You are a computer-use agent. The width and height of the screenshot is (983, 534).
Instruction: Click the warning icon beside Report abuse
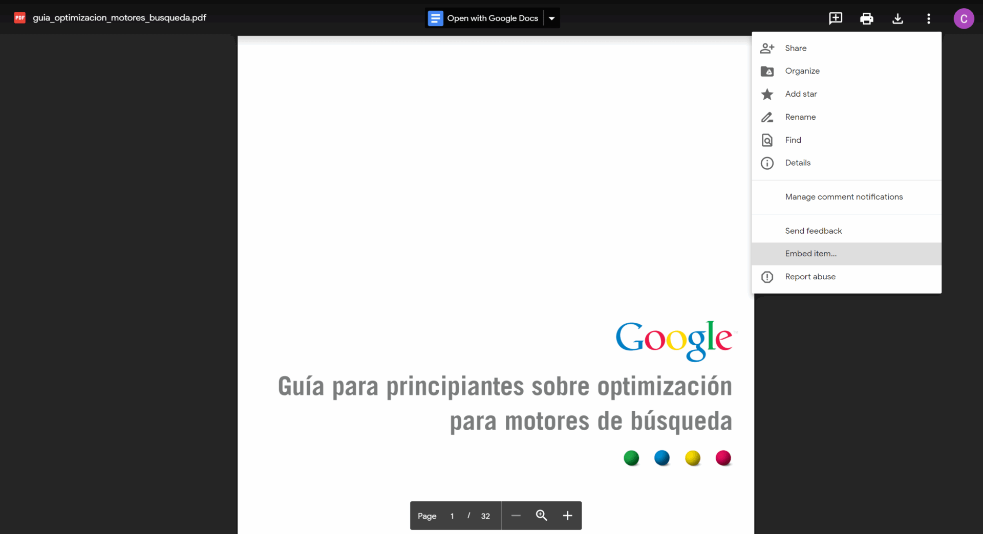(767, 277)
